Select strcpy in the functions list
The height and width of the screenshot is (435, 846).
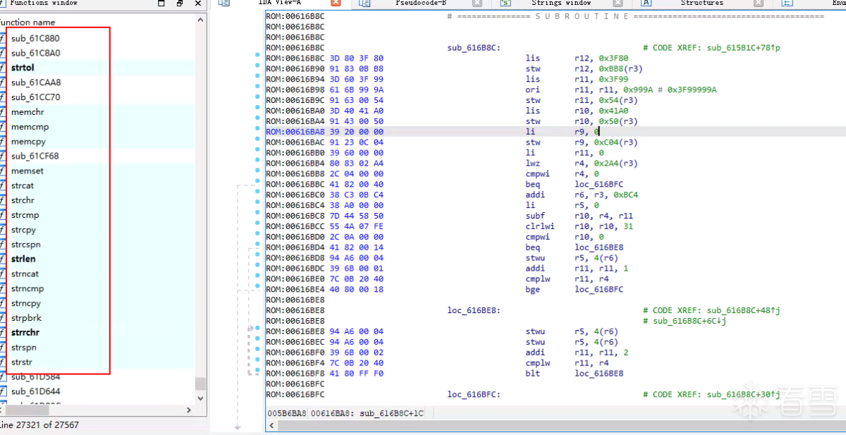[23, 230]
